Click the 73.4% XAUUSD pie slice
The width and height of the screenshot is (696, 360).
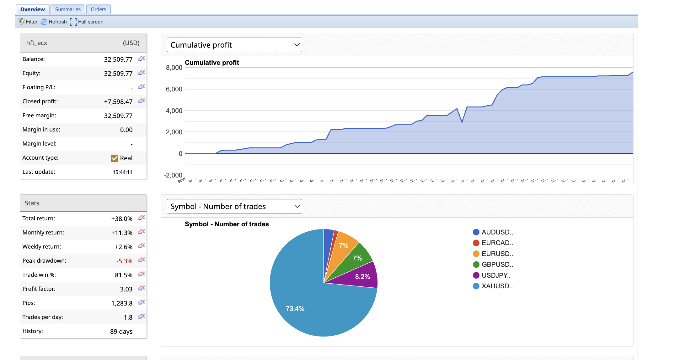(x=301, y=301)
